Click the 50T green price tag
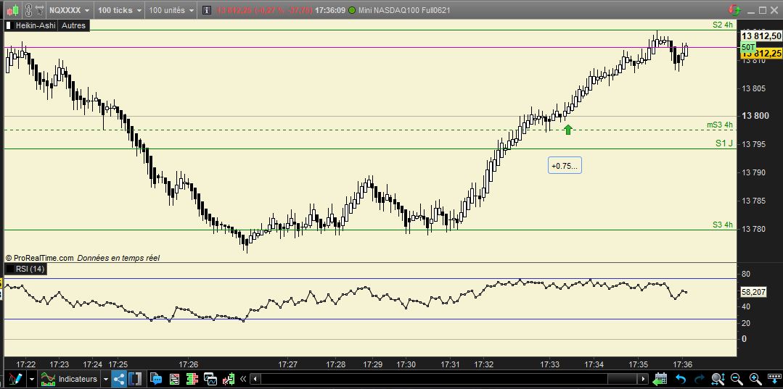Viewport: 783px width, 389px height. point(747,47)
